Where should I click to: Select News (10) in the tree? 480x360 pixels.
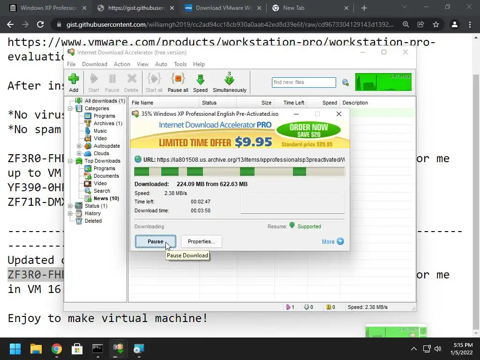(106, 198)
